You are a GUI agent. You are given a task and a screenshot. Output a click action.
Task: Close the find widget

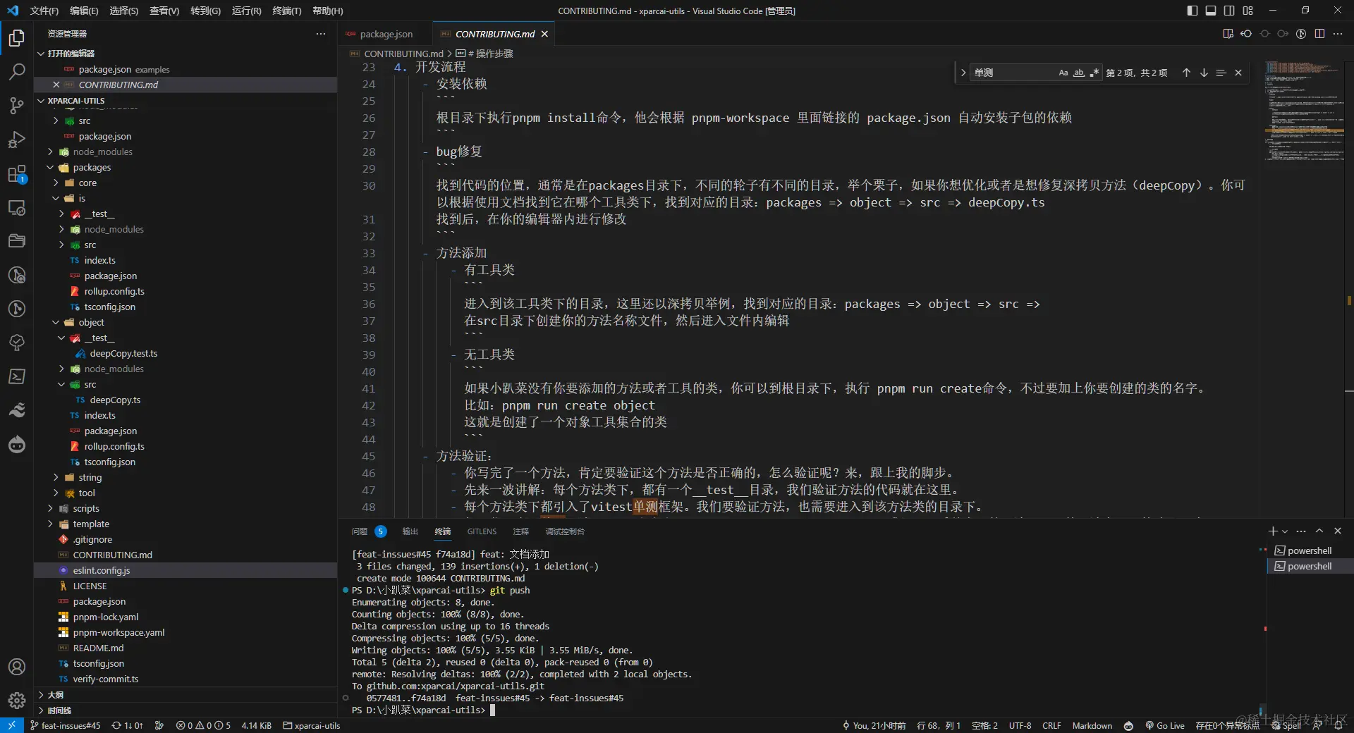point(1238,73)
